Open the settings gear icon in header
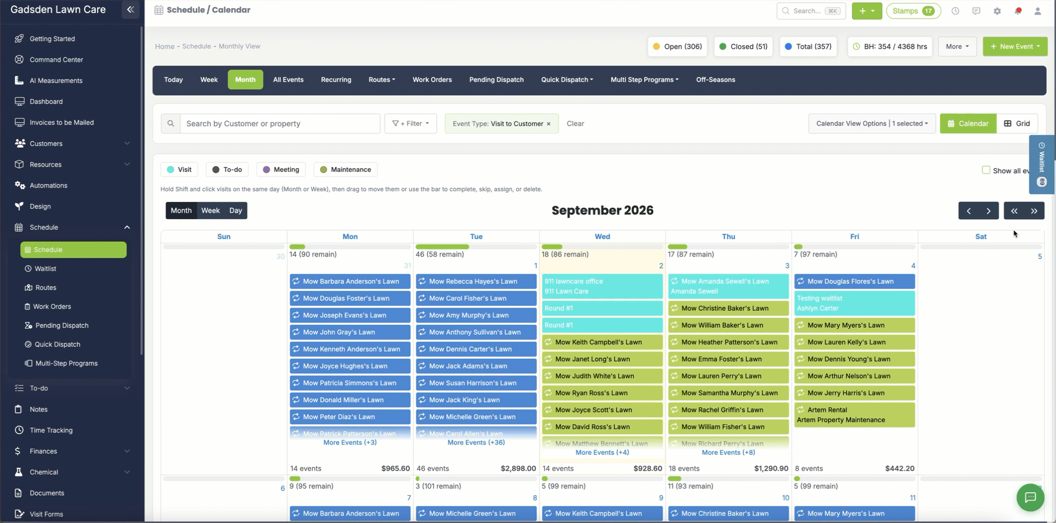This screenshot has width=1056, height=523. coord(997,11)
